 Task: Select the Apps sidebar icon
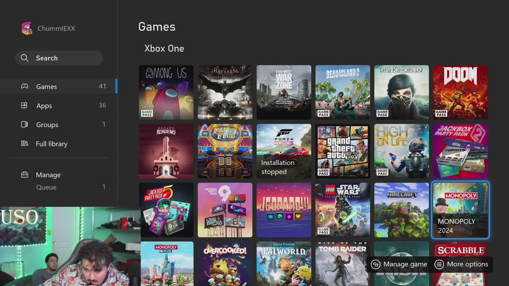pos(24,105)
